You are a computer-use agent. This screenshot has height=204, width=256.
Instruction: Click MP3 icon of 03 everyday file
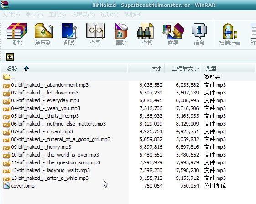click(7, 100)
